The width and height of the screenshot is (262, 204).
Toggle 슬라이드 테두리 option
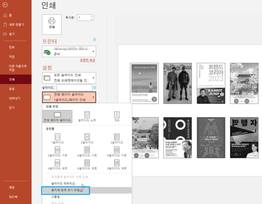(87, 184)
